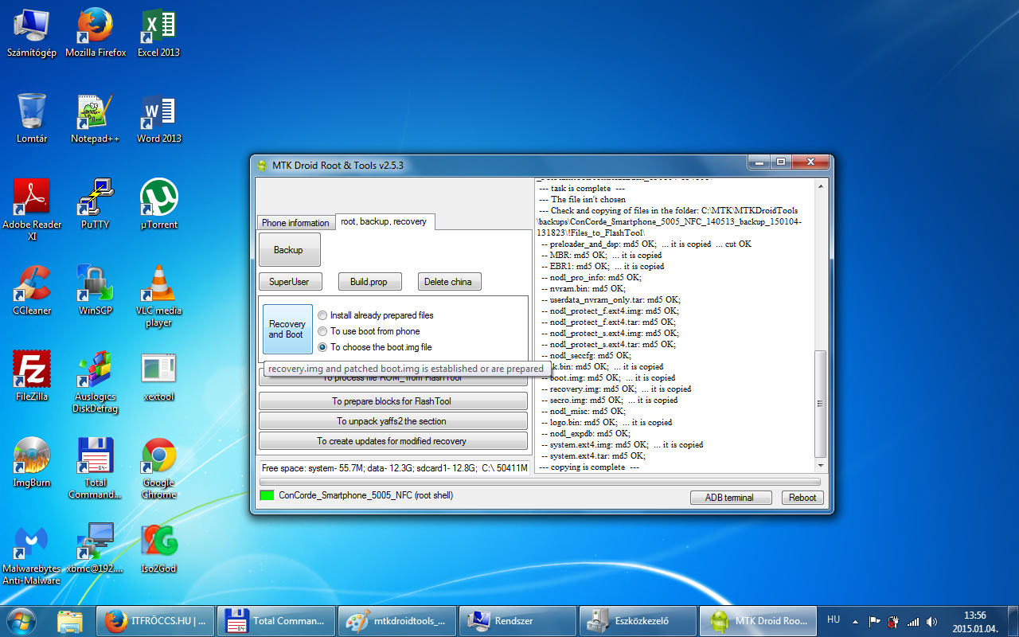Image resolution: width=1019 pixels, height=637 pixels.
Task: Open Malwarebytes Anti-Malware shortcut
Action: [32, 543]
